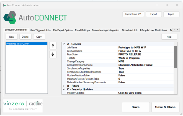Move the selected job down with the down arrow
The height and width of the screenshot is (116, 183).
click(53, 55)
